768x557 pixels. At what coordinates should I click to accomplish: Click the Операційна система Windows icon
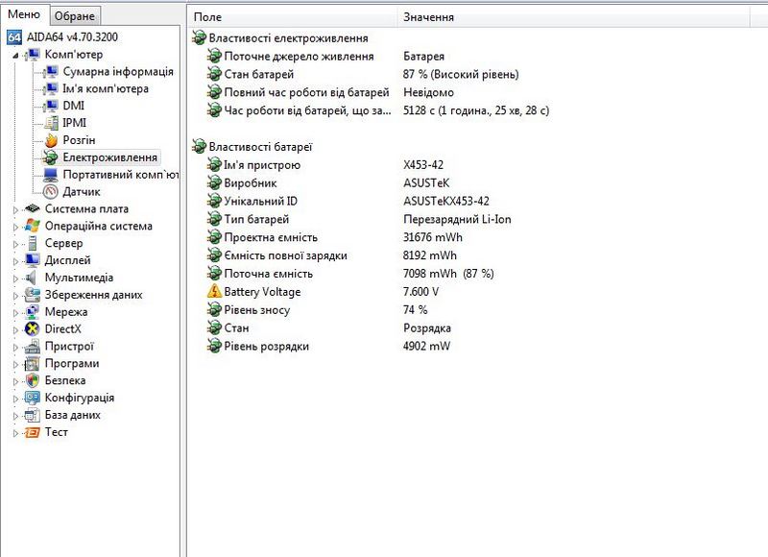point(34,227)
